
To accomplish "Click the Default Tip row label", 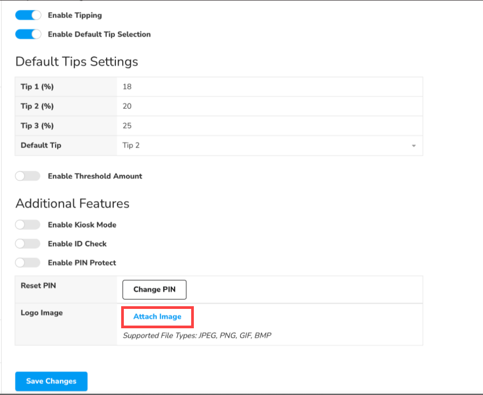I will coord(41,145).
